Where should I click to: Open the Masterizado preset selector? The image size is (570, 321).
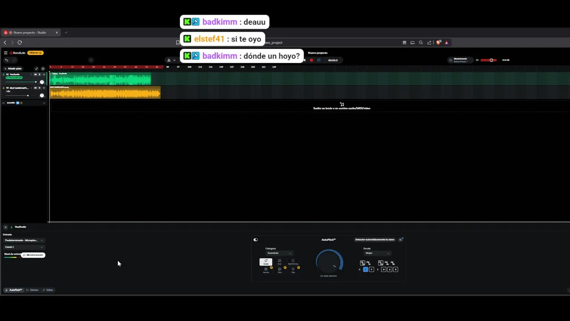click(x=460, y=60)
